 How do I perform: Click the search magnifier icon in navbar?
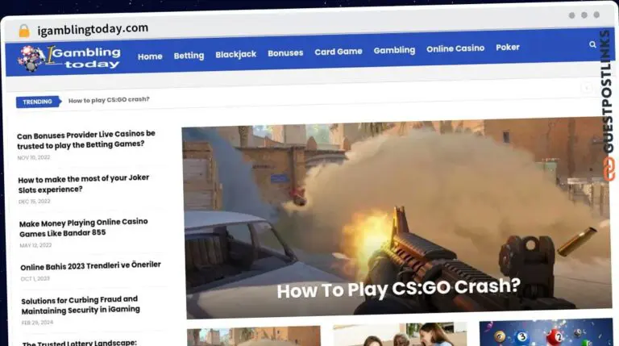(x=592, y=45)
